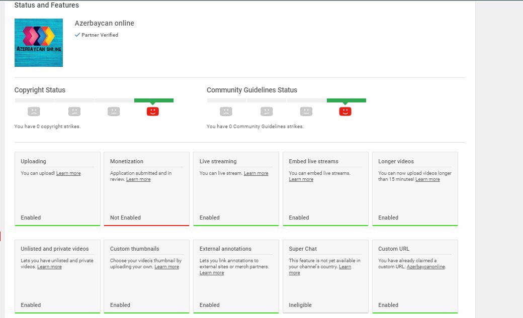Screen dimensions: 523x318
Task: Click the Azerbaycan online channel name
Action: point(105,23)
